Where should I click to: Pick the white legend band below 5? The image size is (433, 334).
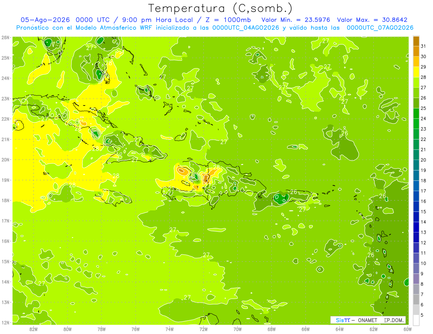point(416,320)
